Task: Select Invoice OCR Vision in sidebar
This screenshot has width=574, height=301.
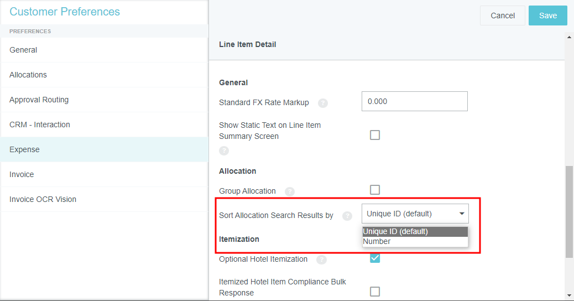Action: pyautogui.click(x=43, y=199)
